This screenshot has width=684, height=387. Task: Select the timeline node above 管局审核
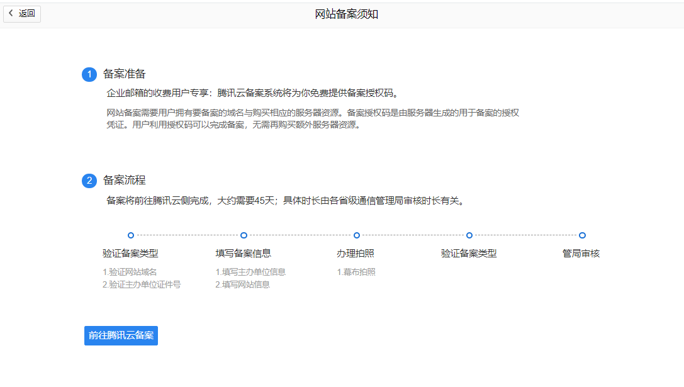582,235
